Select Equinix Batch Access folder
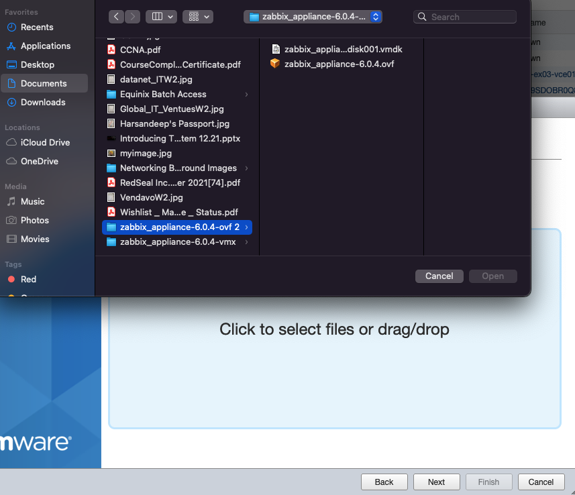The width and height of the screenshot is (575, 495). (177, 94)
